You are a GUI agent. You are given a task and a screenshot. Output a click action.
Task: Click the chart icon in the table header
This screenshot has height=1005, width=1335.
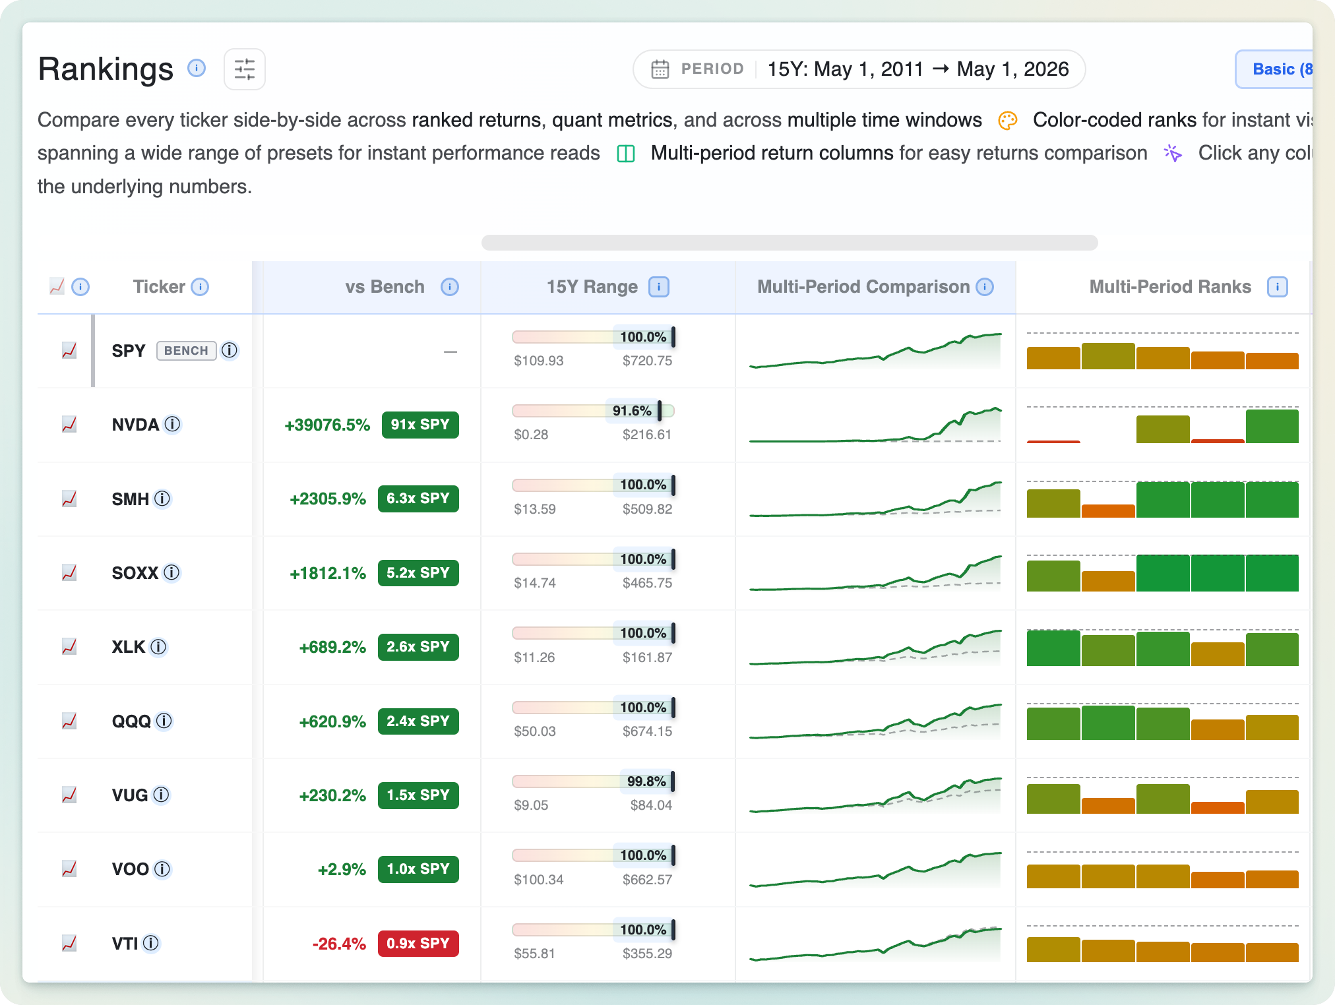click(x=57, y=286)
